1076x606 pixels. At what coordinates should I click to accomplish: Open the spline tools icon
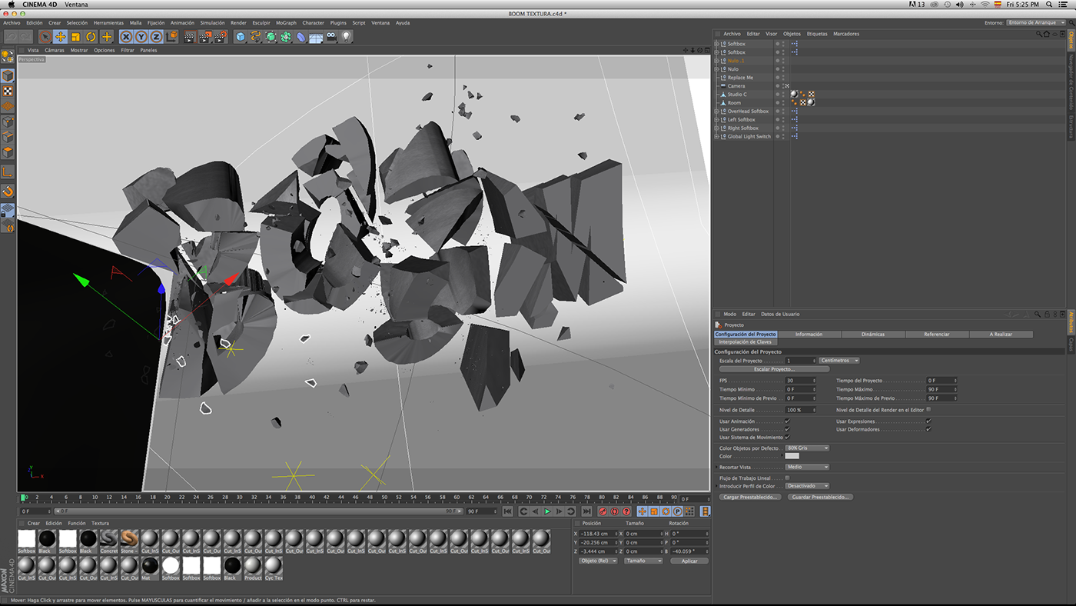pyautogui.click(x=256, y=37)
